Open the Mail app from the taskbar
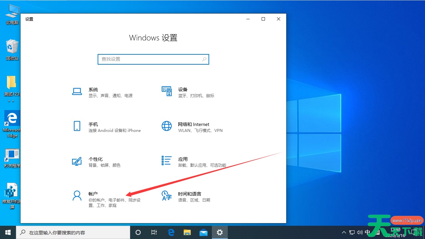The image size is (425, 239). click(203, 232)
